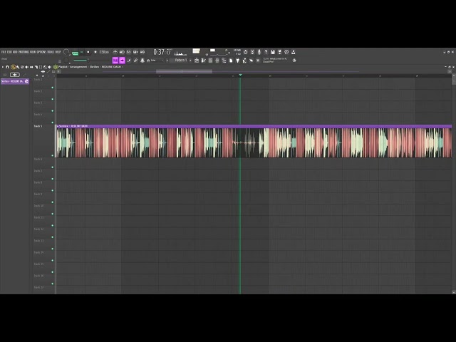
Task: Open the Piano roll view icon
Action: point(203,60)
